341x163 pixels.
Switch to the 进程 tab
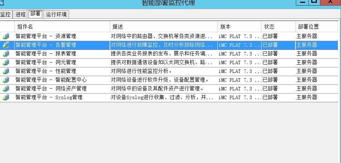point(20,15)
